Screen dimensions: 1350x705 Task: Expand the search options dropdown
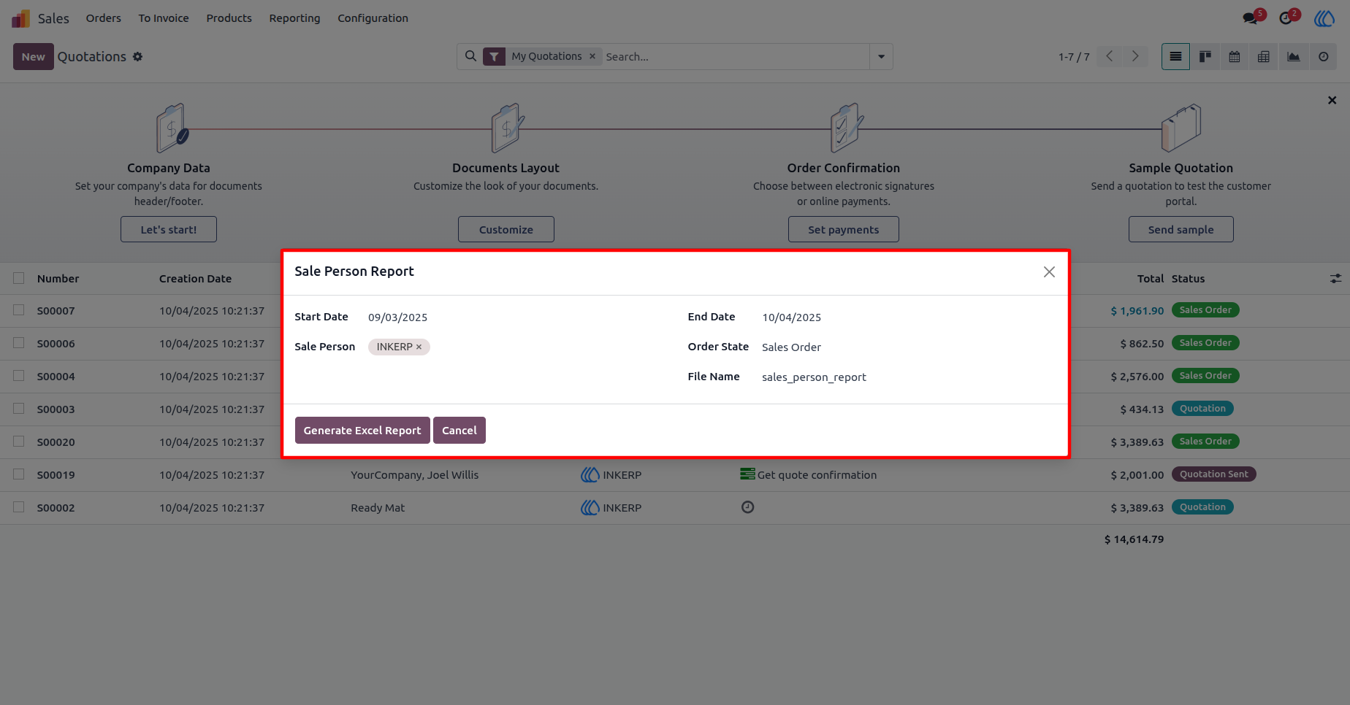[881, 57]
